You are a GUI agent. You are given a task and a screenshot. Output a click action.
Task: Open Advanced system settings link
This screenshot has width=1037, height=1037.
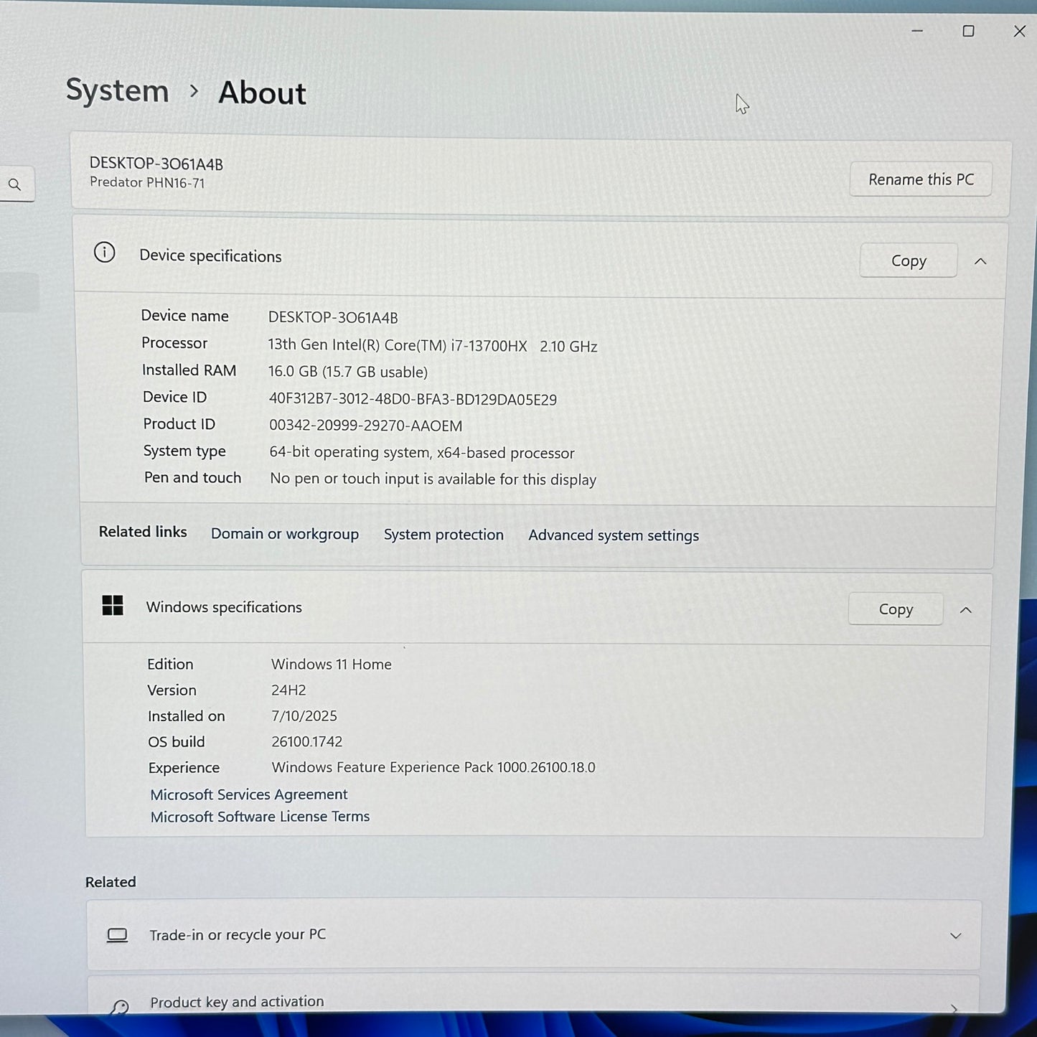[614, 535]
